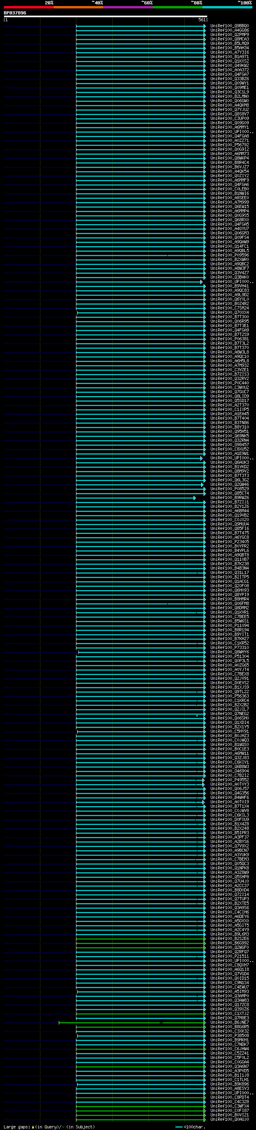256x1130 pixels.
Task: Select hit label UniRef100_Q1KXS2
Action: pos(230,61)
